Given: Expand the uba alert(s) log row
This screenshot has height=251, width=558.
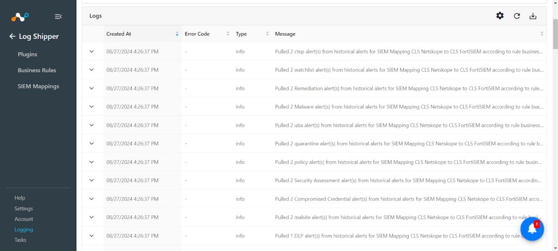Looking at the screenshot, I should (92, 125).
